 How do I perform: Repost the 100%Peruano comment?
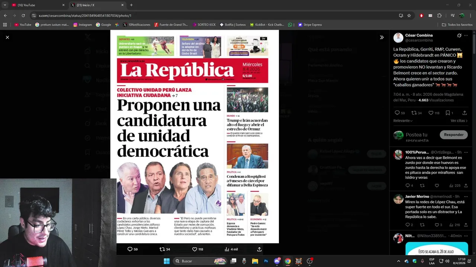422,185
